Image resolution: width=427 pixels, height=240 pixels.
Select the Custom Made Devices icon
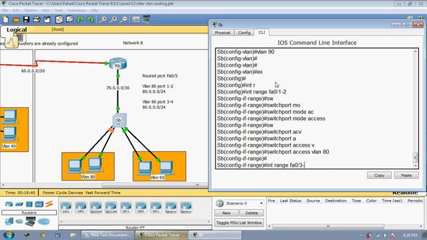click(31, 222)
